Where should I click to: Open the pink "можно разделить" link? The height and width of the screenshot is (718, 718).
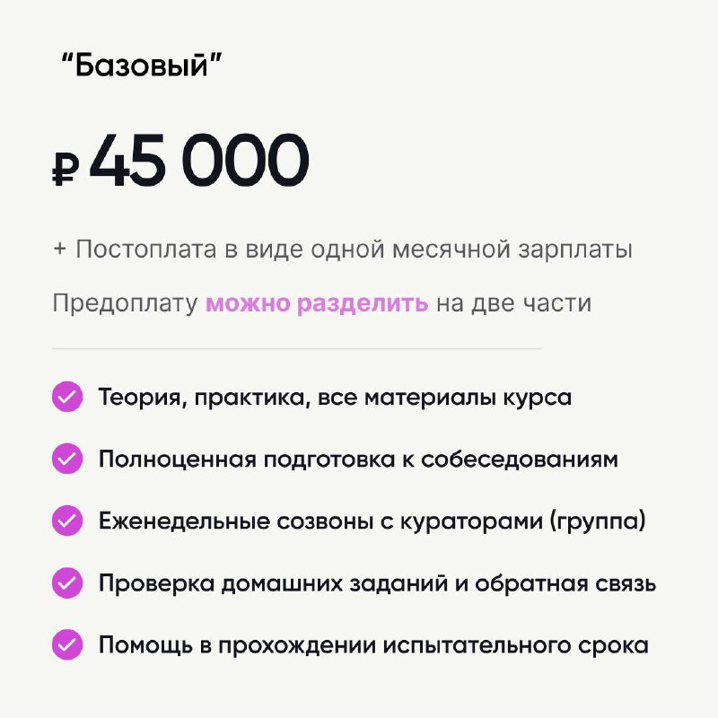coord(317,303)
